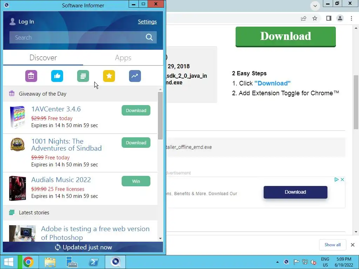
Task: Click the user avatar icon next to Log In
Action: coord(13,22)
